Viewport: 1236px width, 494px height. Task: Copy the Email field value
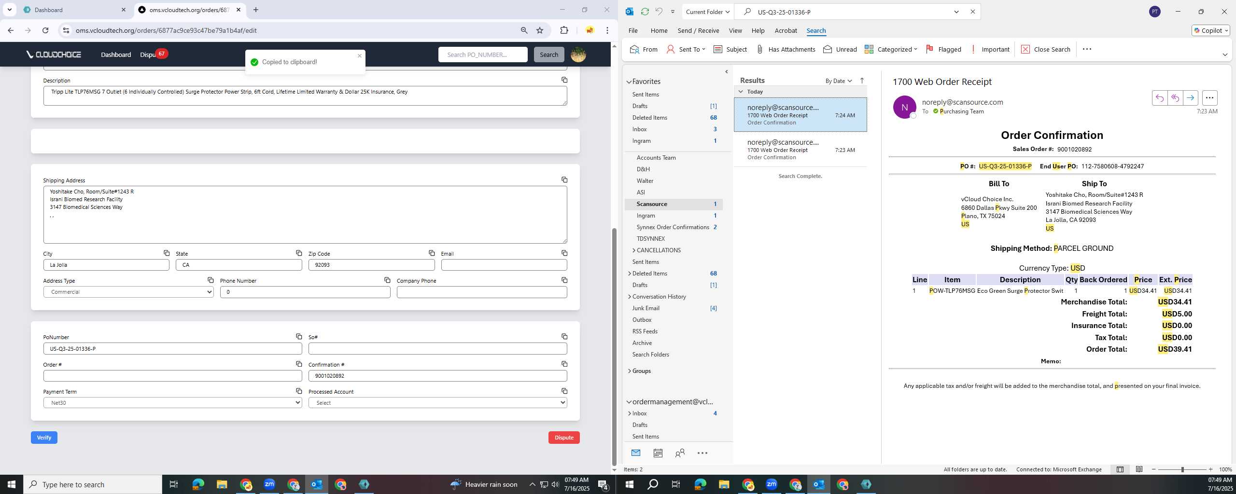tap(564, 253)
